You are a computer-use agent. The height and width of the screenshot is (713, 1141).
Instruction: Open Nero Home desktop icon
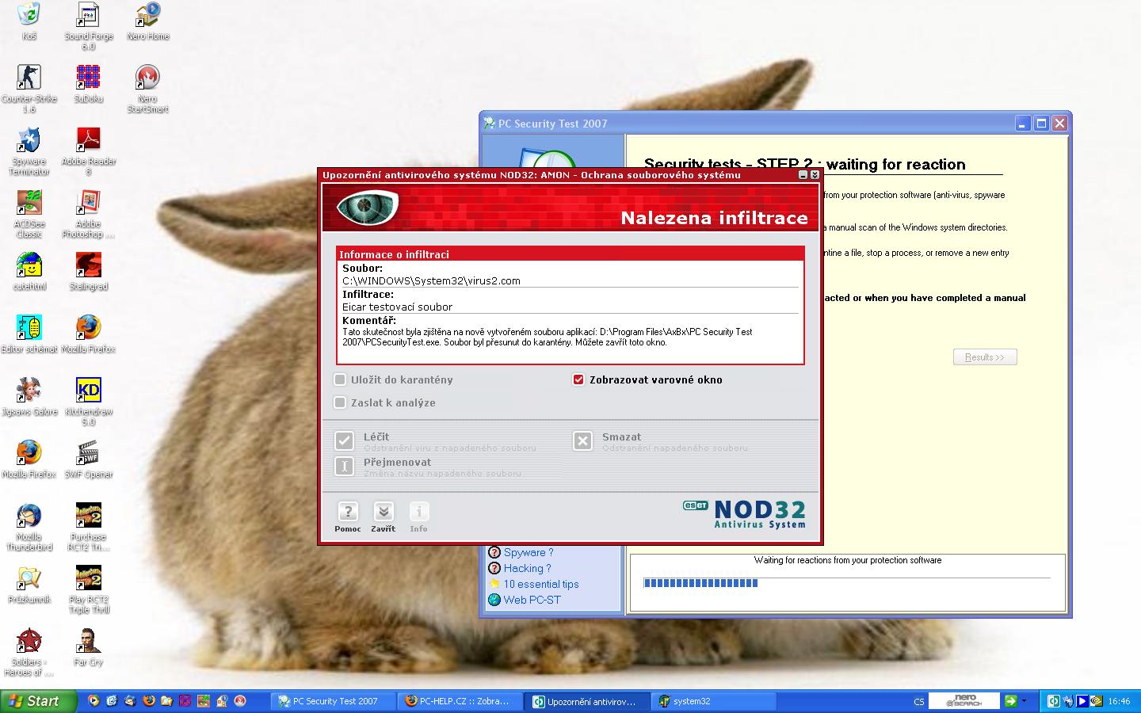pyautogui.click(x=148, y=22)
